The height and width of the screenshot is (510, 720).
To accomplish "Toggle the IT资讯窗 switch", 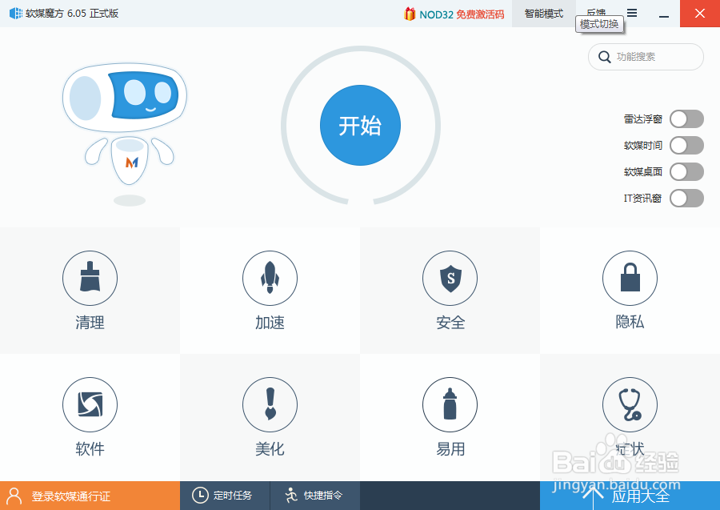I will 686,198.
